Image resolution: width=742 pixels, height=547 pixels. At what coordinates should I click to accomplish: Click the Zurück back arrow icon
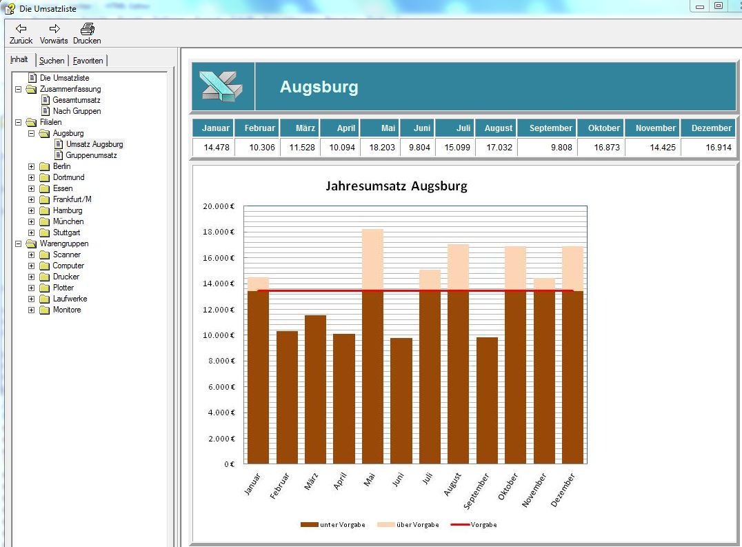(21, 29)
